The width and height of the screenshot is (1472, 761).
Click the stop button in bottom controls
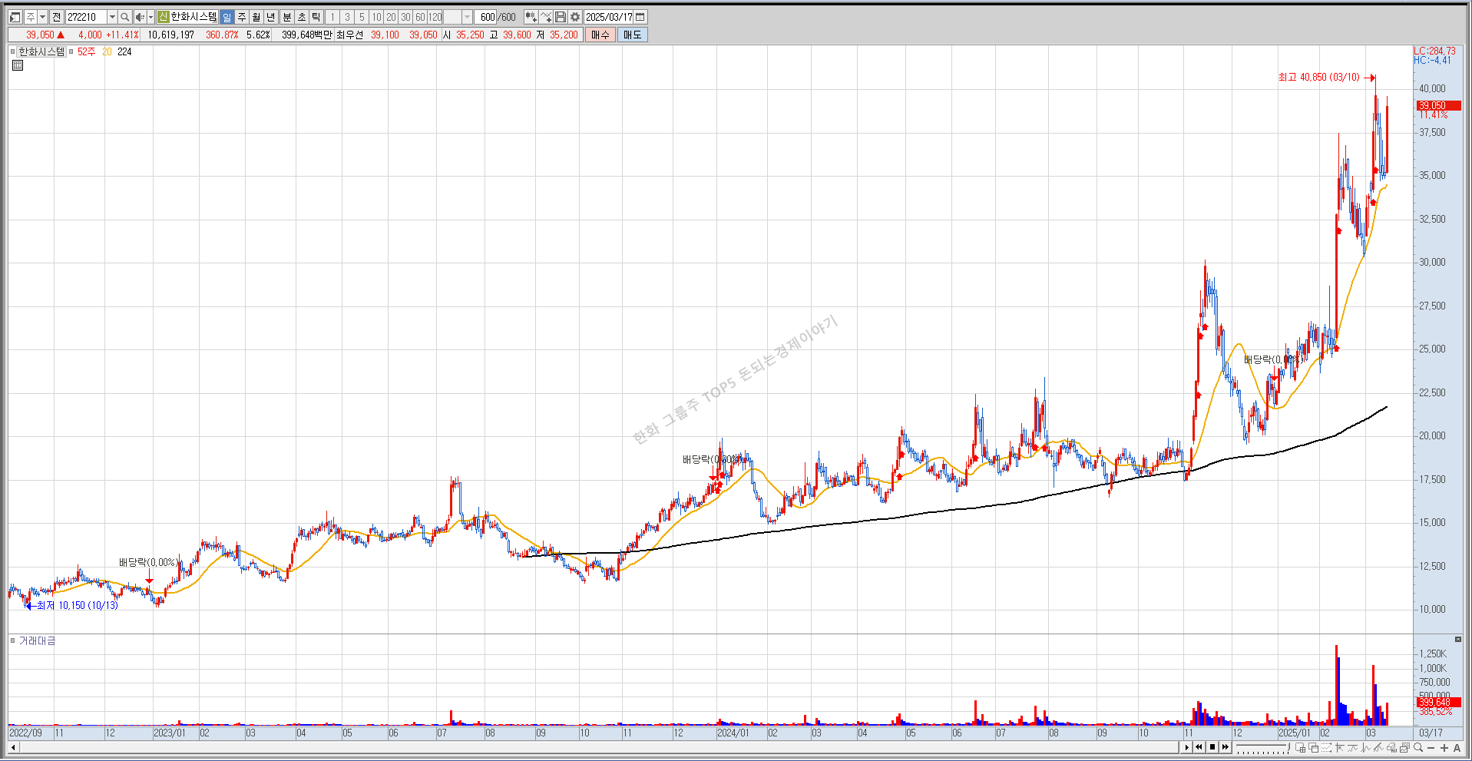(x=1212, y=747)
